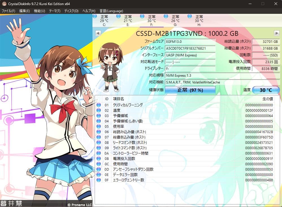Click the health indicator dot on drive C: tab
282x207 pixels.
pos(95,16)
